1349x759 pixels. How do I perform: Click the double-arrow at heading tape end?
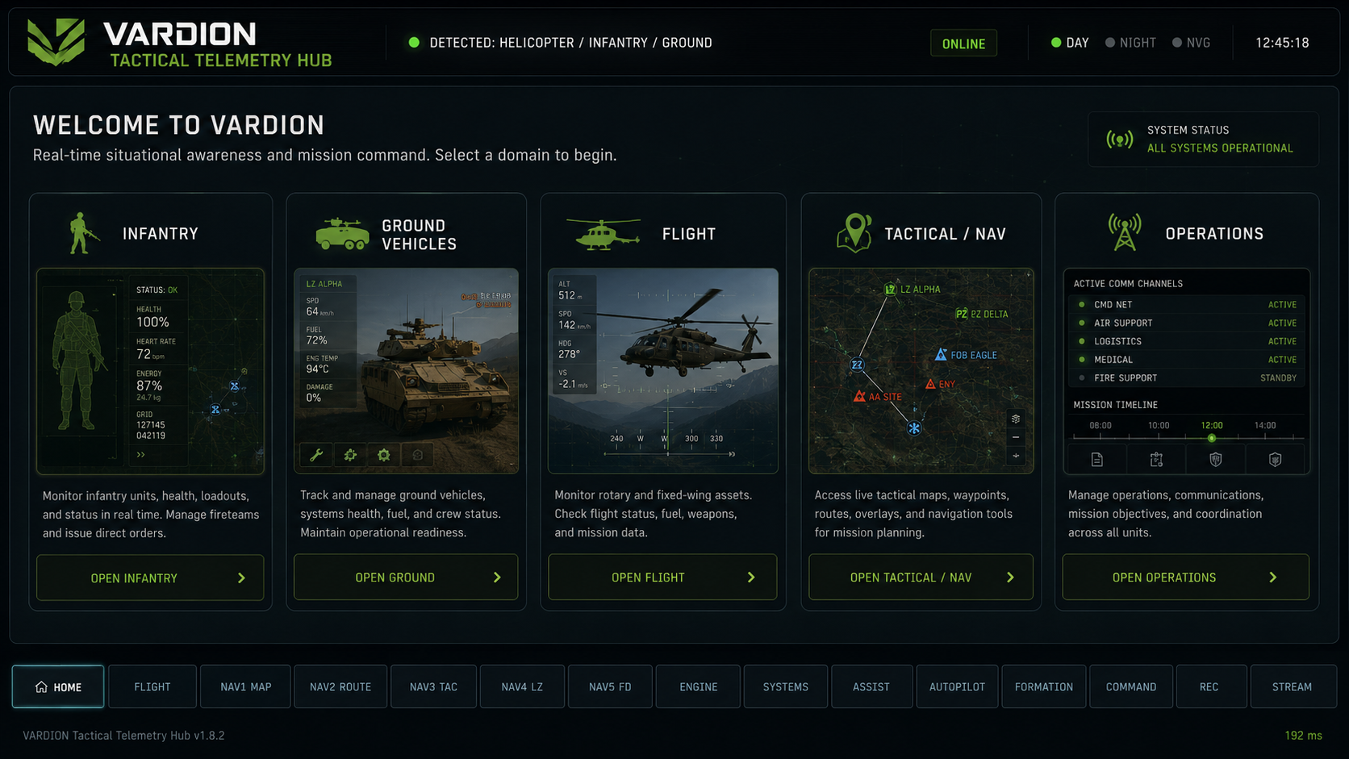pos(732,454)
